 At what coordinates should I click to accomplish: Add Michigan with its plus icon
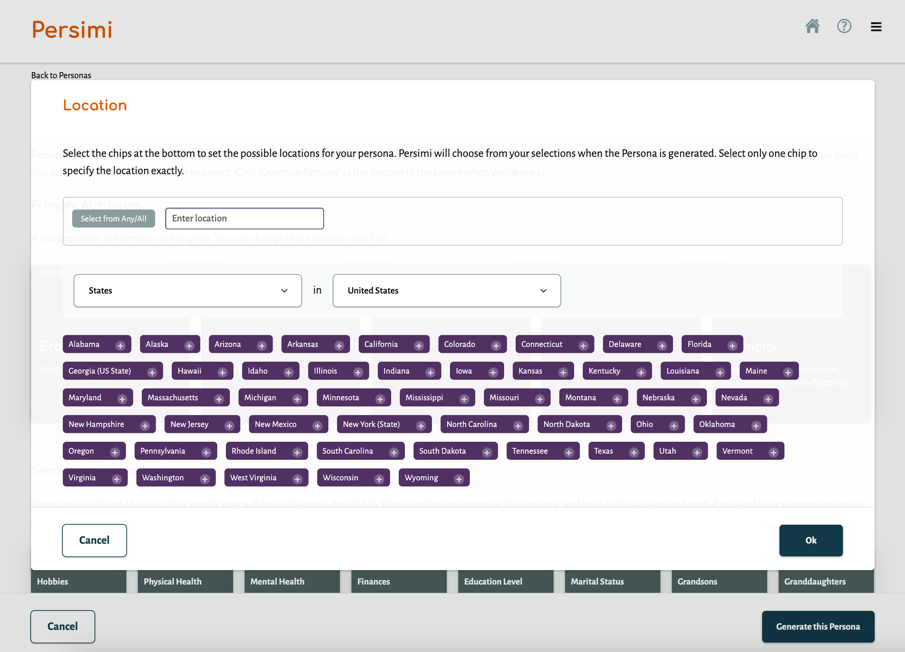pyautogui.click(x=297, y=399)
